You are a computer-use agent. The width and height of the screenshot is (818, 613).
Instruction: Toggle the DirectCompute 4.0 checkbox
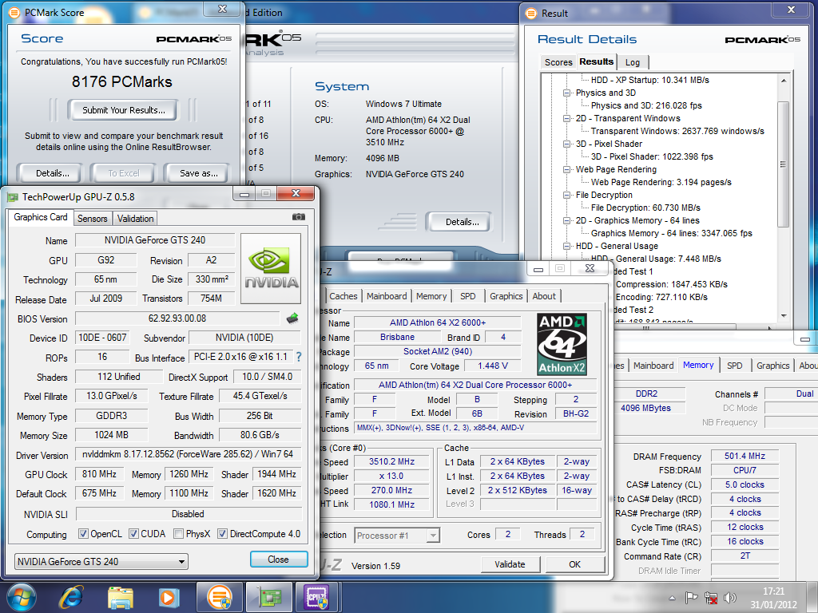point(222,534)
